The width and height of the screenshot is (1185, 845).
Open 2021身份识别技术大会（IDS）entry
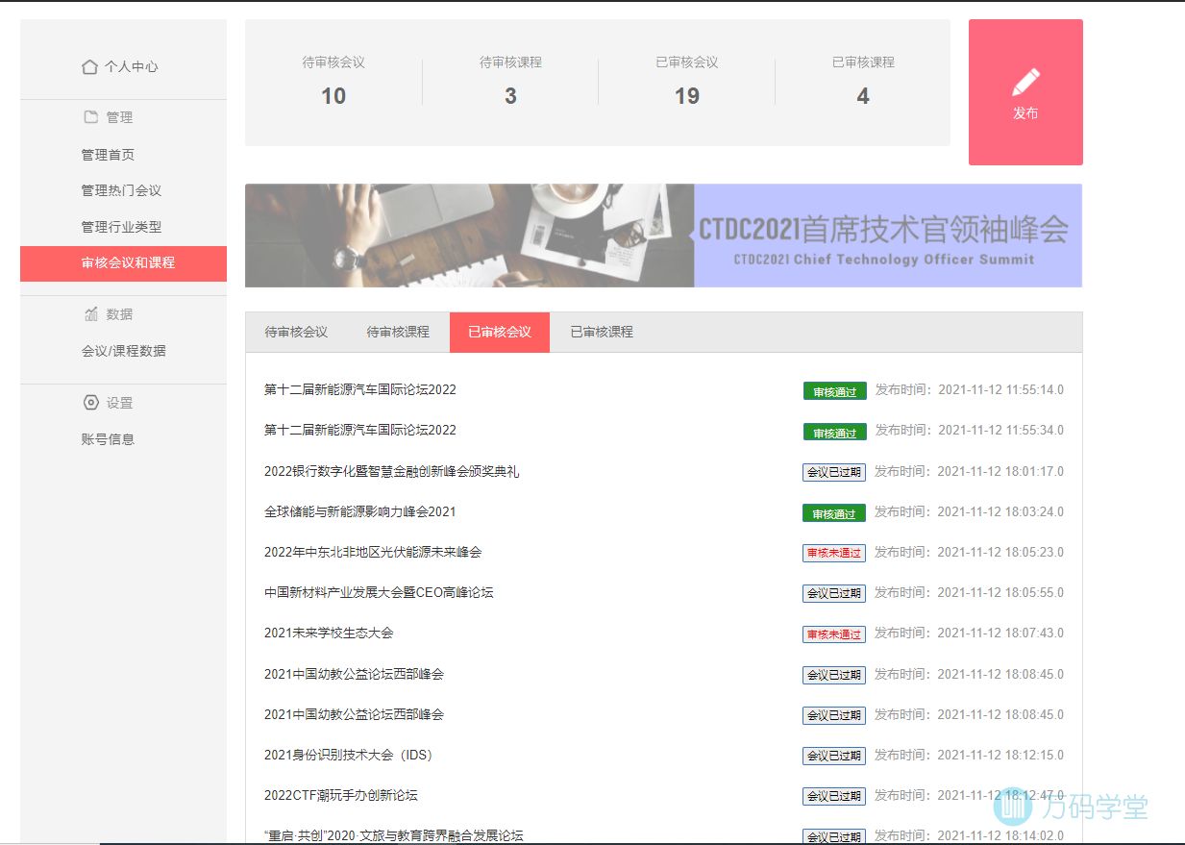[x=348, y=756]
